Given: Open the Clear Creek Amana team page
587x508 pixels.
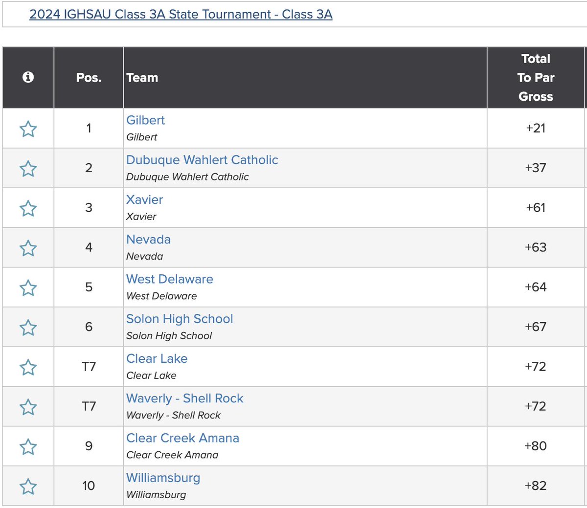Looking at the screenshot, I should (x=183, y=438).
